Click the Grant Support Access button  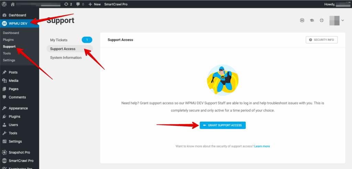pyautogui.click(x=222, y=125)
